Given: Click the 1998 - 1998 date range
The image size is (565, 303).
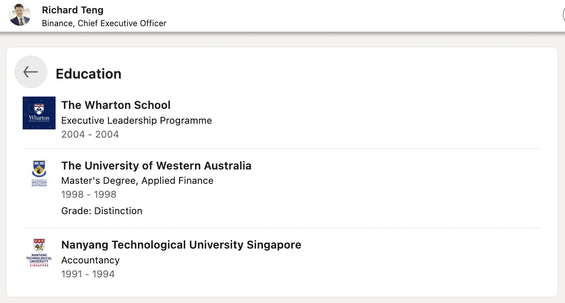Looking at the screenshot, I should coord(89,195).
